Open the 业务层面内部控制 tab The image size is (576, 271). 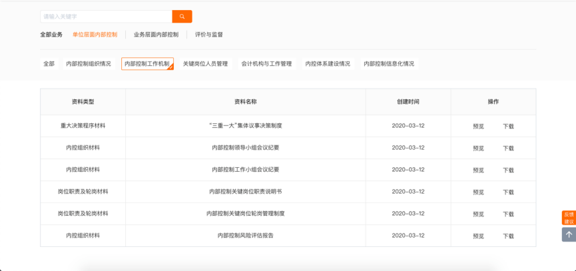(x=156, y=35)
